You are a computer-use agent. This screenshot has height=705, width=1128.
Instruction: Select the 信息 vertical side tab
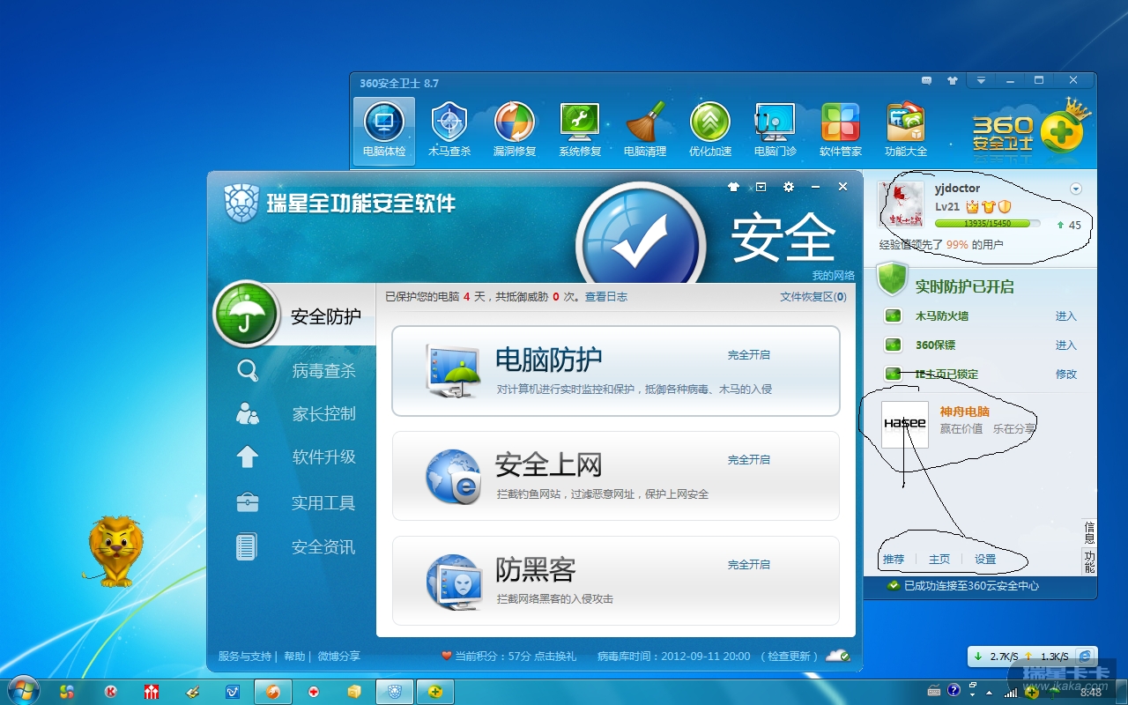pyautogui.click(x=1090, y=533)
